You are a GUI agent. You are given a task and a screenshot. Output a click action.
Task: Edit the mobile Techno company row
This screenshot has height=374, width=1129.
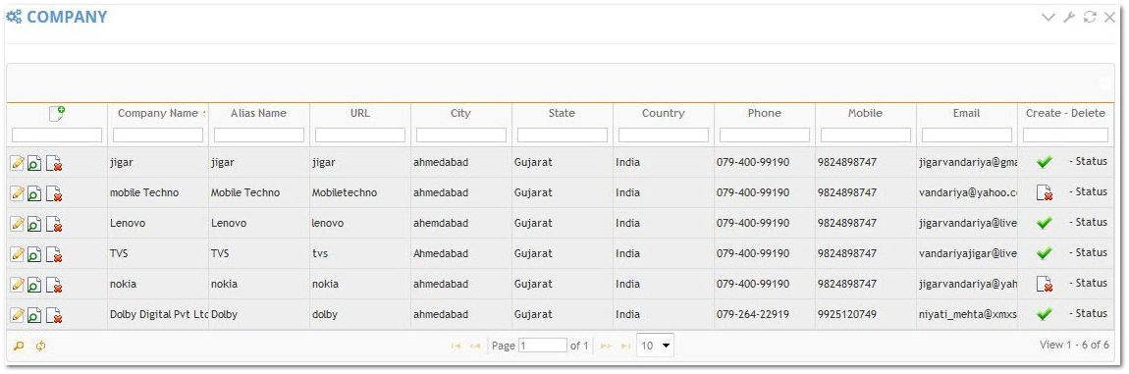click(18, 193)
